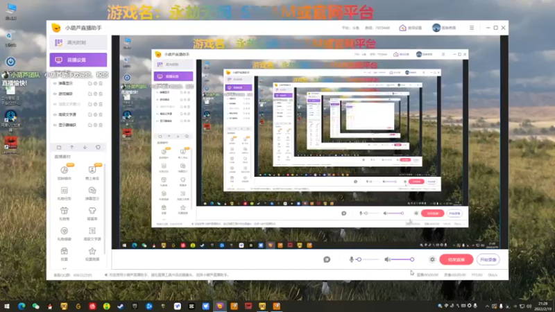The height and width of the screenshot is (312, 555).
Task: Click edit icon of 弹幕显示 source row
Action: [x=90, y=83]
